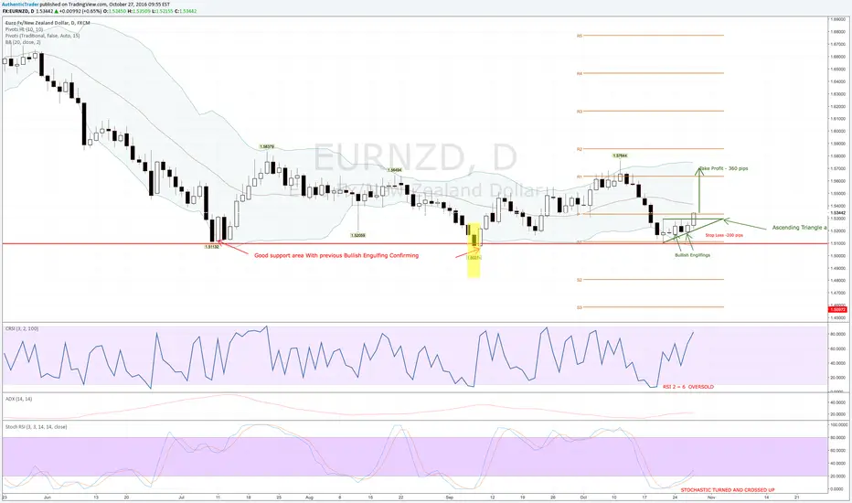Screen dimensions: 852x503
Task: Select the 'Good support area With previous Bullish Engulfing' note
Action: [336, 255]
